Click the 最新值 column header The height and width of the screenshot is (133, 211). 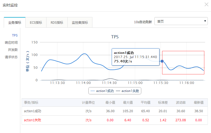[199, 103]
